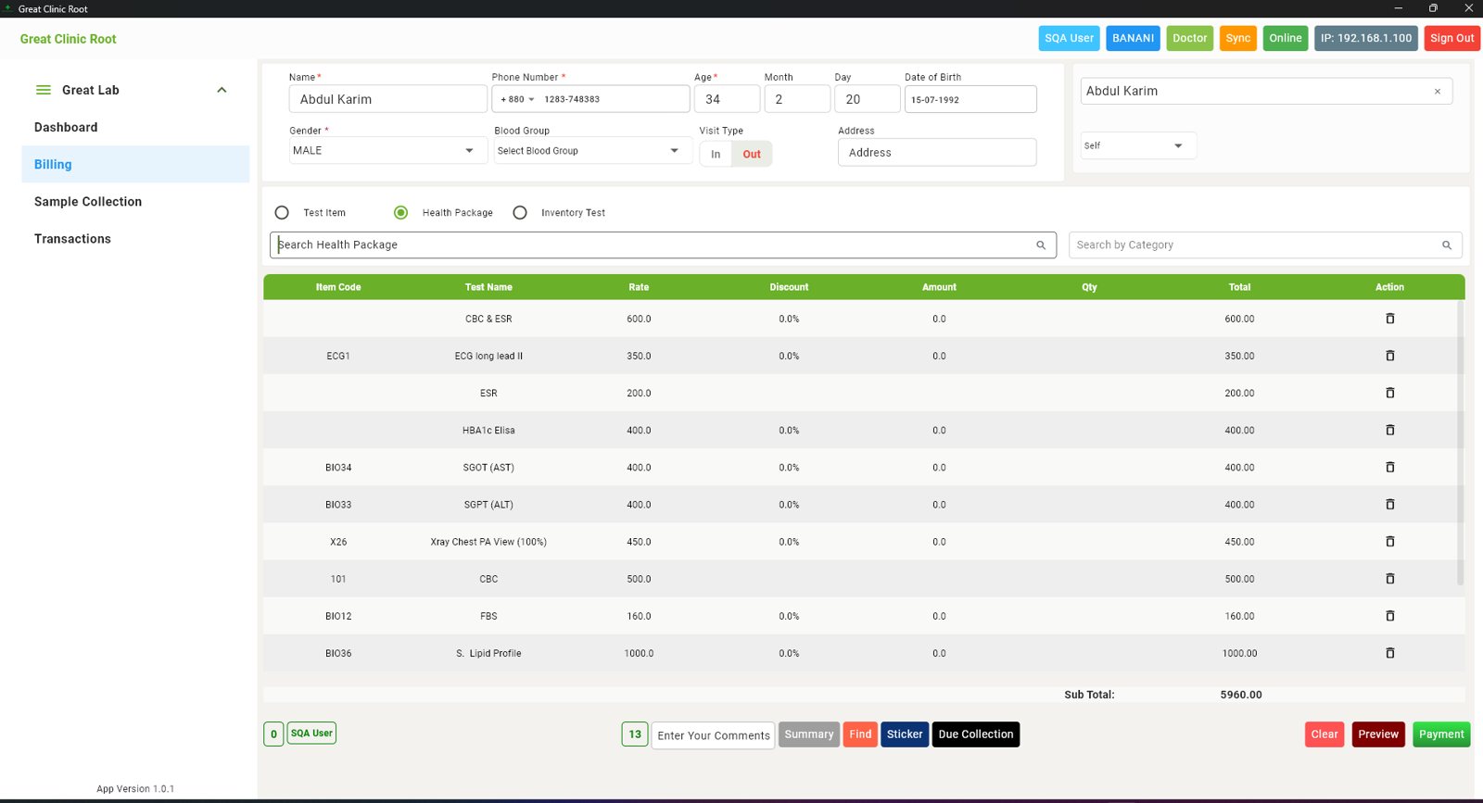Image resolution: width=1483 pixels, height=803 pixels.
Task: Click the Address input field
Action: (x=937, y=153)
